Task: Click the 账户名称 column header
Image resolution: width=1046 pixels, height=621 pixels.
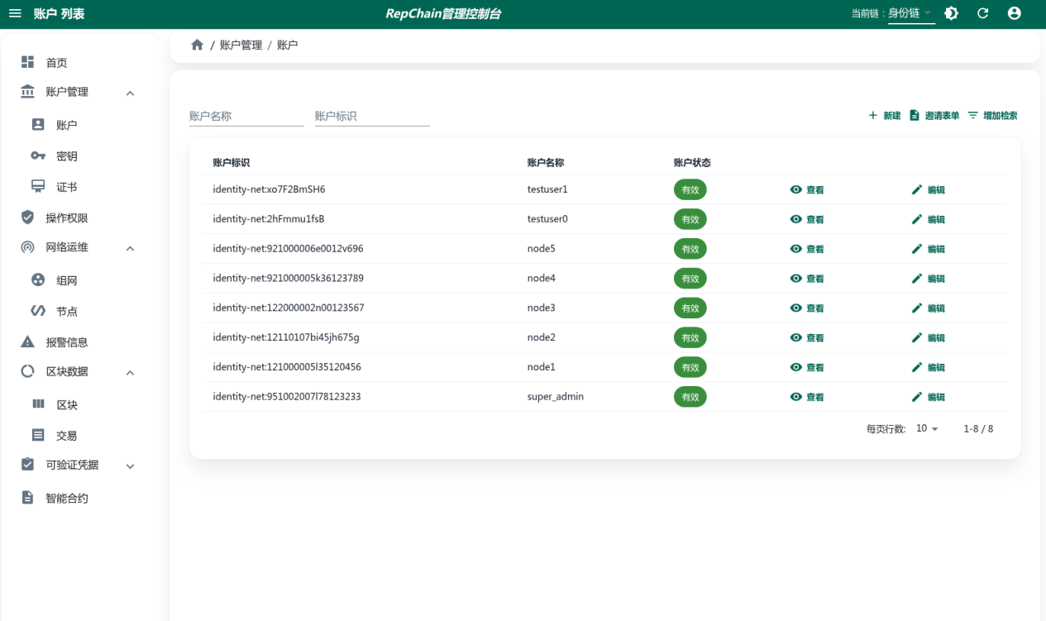Action: point(546,163)
